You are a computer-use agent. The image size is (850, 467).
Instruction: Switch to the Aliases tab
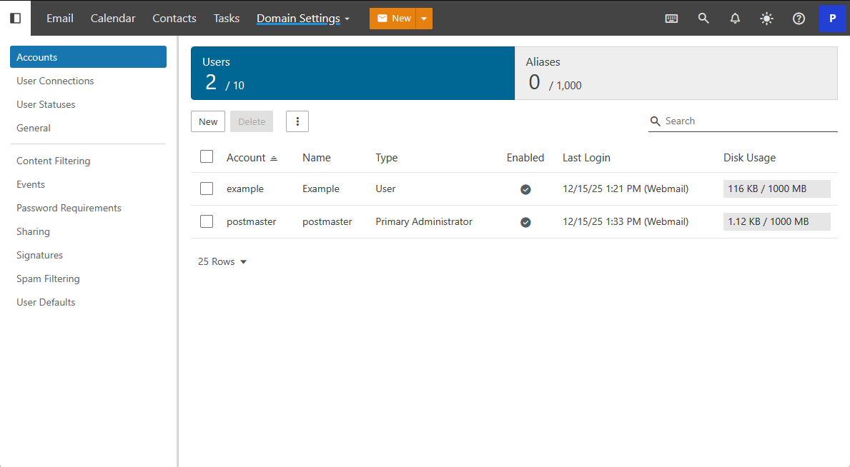click(676, 73)
